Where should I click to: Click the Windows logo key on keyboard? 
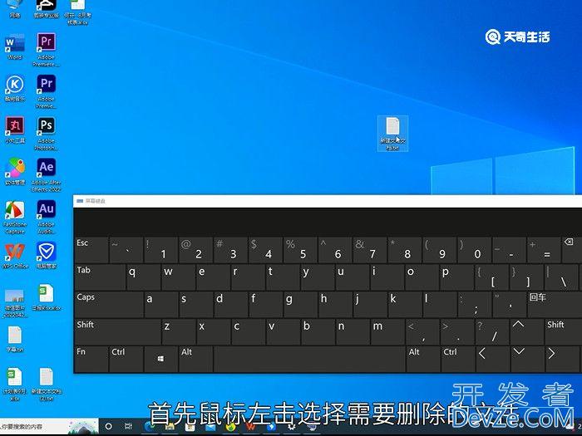[x=160, y=359]
